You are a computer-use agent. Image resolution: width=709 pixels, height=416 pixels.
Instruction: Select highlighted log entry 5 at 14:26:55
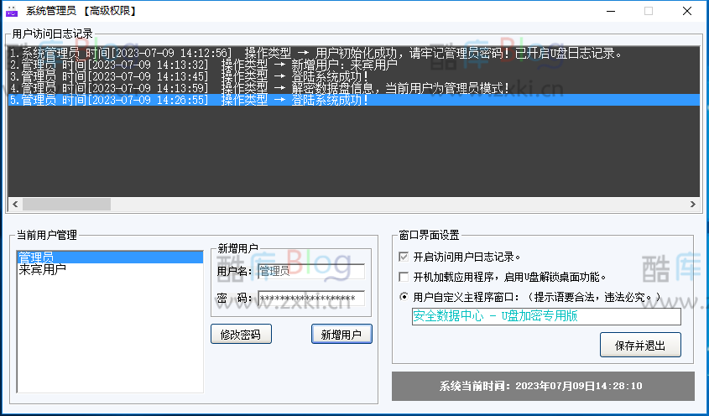[353, 100]
